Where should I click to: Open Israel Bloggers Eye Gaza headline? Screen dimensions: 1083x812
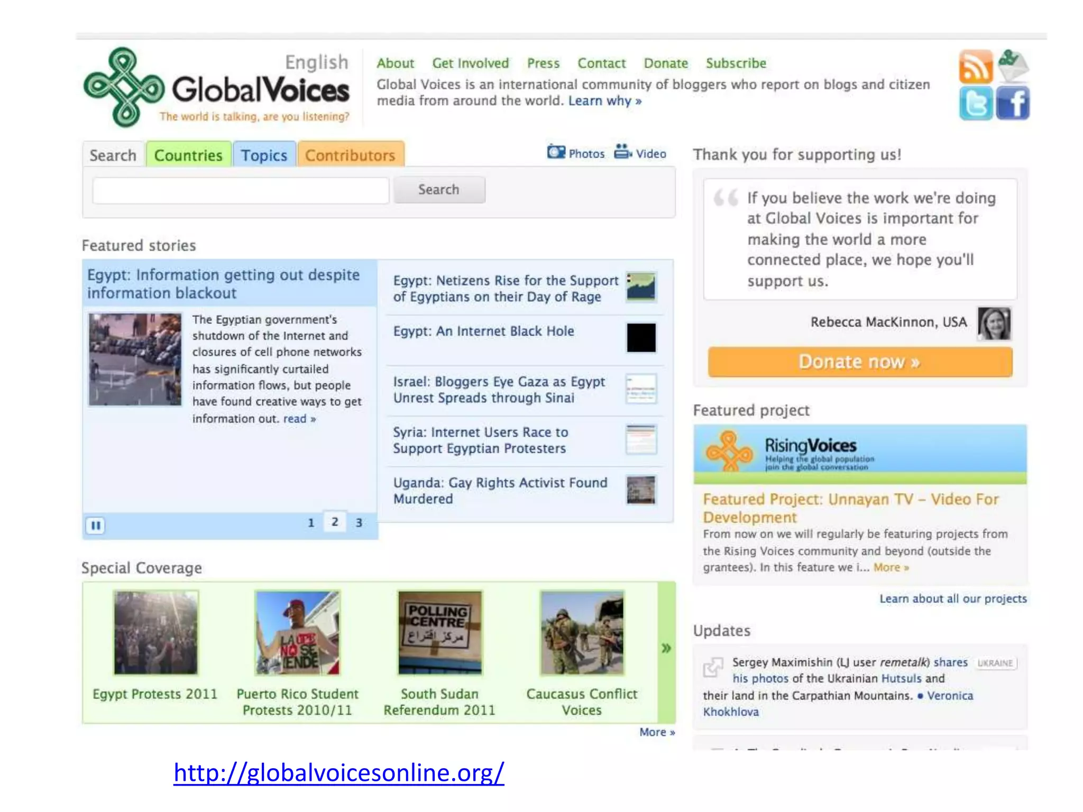499,390
